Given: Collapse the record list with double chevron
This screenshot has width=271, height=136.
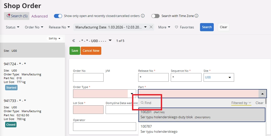Looking at the screenshot, I should (74, 41).
